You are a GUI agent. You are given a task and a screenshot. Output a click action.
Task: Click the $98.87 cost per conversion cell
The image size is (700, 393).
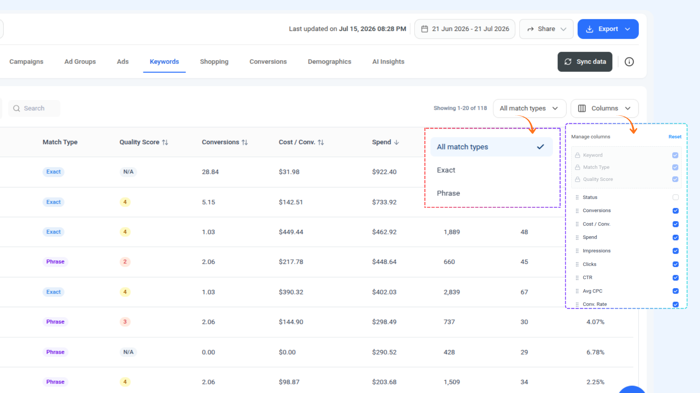click(x=289, y=382)
